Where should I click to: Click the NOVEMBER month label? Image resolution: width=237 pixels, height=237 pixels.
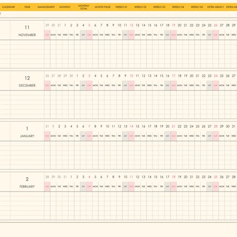pyautogui.click(x=27, y=35)
